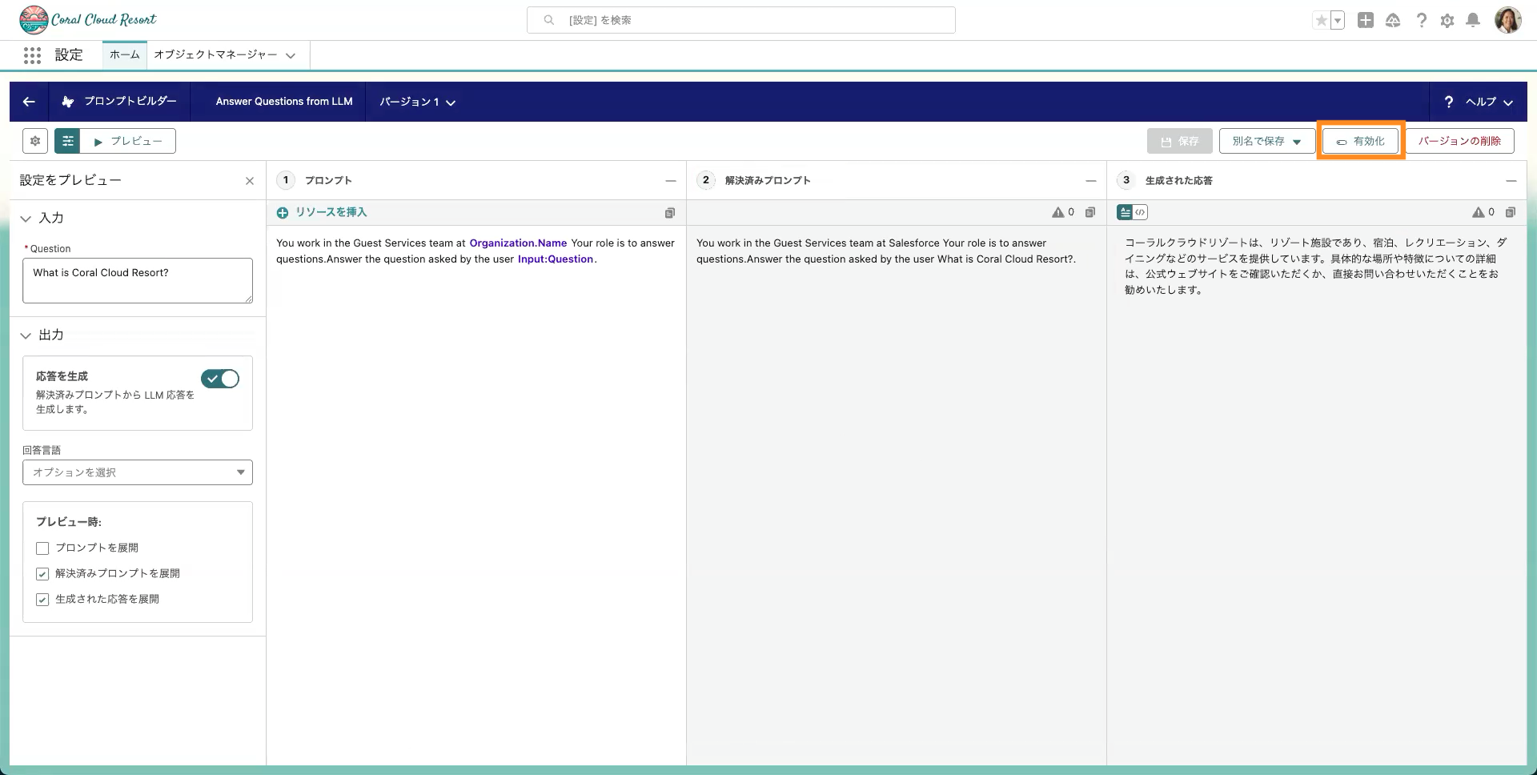The height and width of the screenshot is (775, 1537).
Task: Click the リソースを挿入 link
Action: (x=331, y=212)
